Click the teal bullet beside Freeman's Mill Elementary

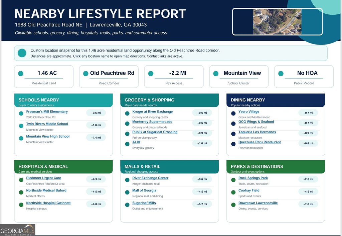point(21,113)
